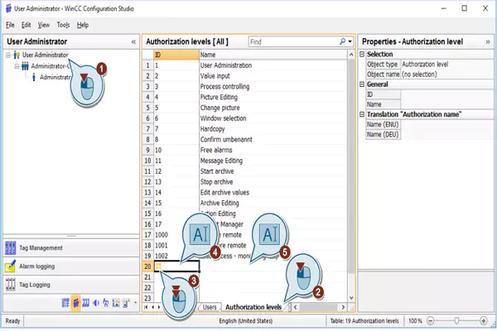Open navigation bar configure buttons dropdown
Image resolution: width=497 pixels, height=331 pixels.
click(135, 303)
